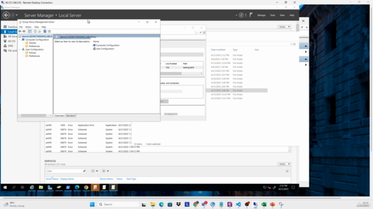Click the tree pane horizontal scrollbar
The width and height of the screenshot is (373, 209).
click(35, 116)
